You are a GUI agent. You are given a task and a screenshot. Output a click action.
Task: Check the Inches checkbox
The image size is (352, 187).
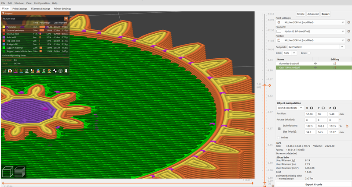click(x=279, y=137)
